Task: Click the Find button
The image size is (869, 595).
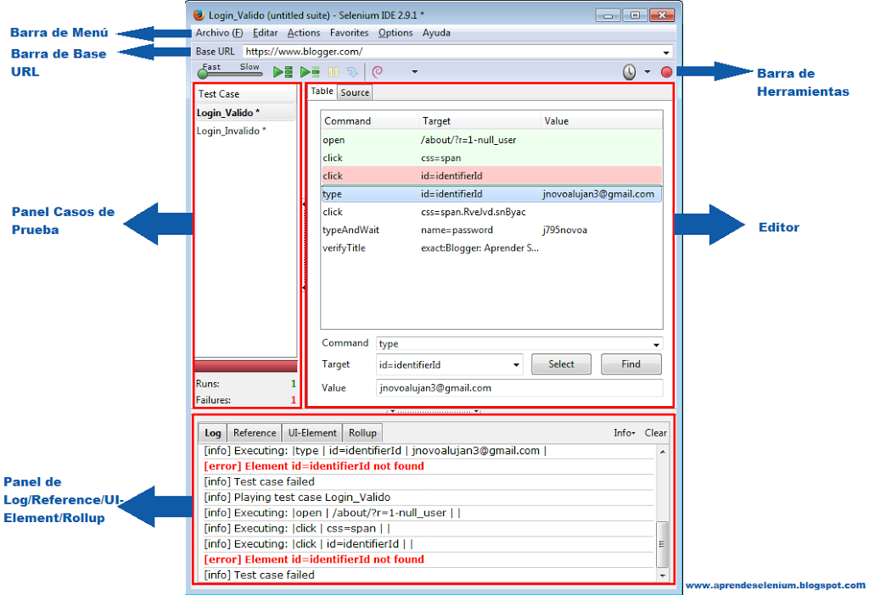Action: click(631, 364)
